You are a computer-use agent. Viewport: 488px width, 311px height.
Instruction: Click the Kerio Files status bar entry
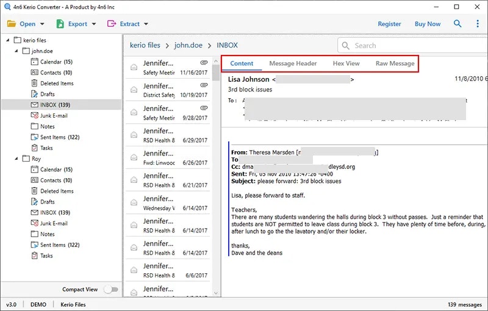tap(73, 304)
